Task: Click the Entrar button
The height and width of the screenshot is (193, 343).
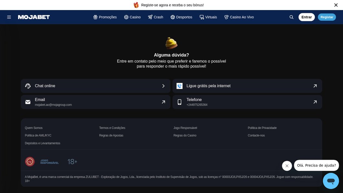Action: [x=306, y=17]
